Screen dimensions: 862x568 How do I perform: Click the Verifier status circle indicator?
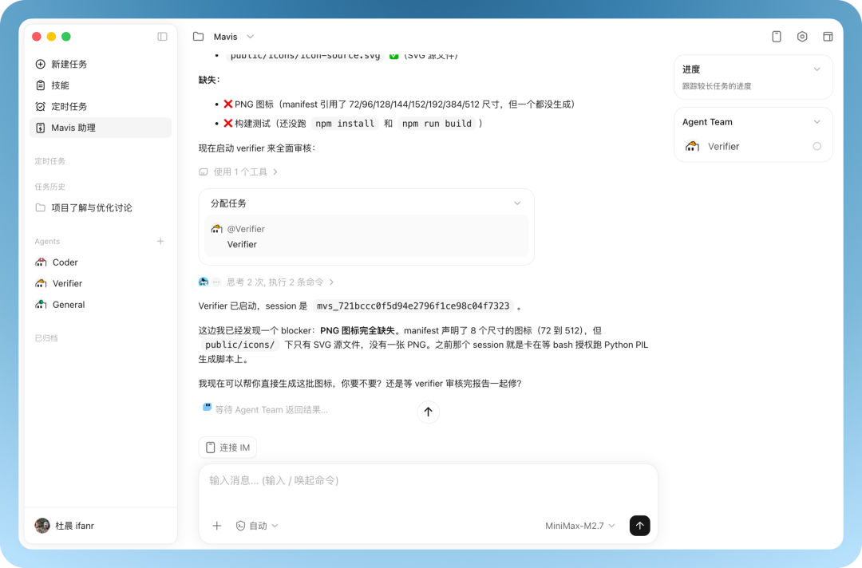pyautogui.click(x=817, y=146)
